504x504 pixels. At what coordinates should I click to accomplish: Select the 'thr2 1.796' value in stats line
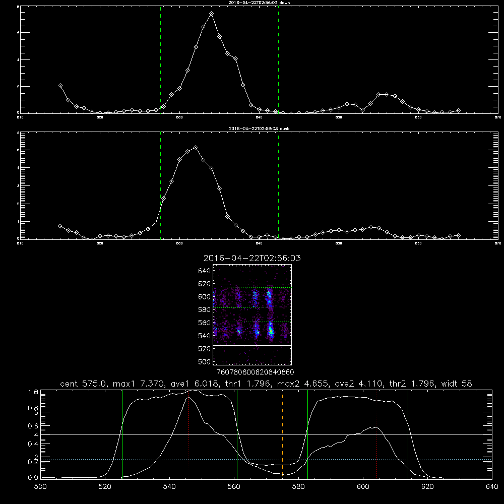point(412,384)
